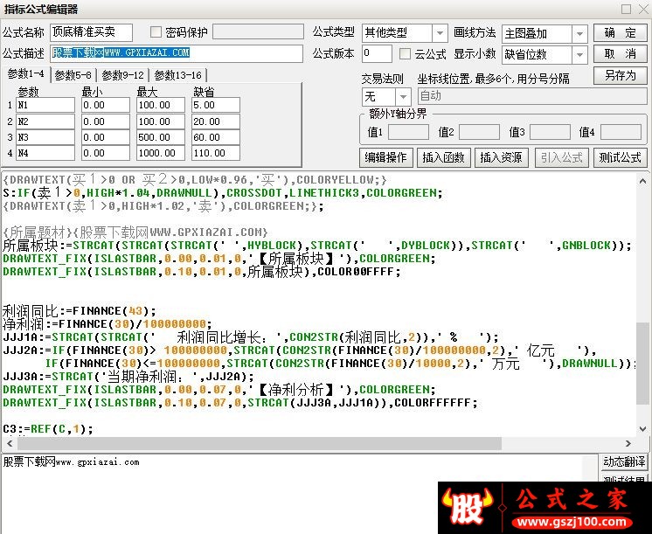Open the 显示小数 dropdown
This screenshot has height=534, width=652.
coord(579,54)
